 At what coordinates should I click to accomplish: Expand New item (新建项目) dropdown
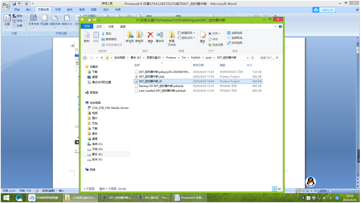[x=194, y=33]
